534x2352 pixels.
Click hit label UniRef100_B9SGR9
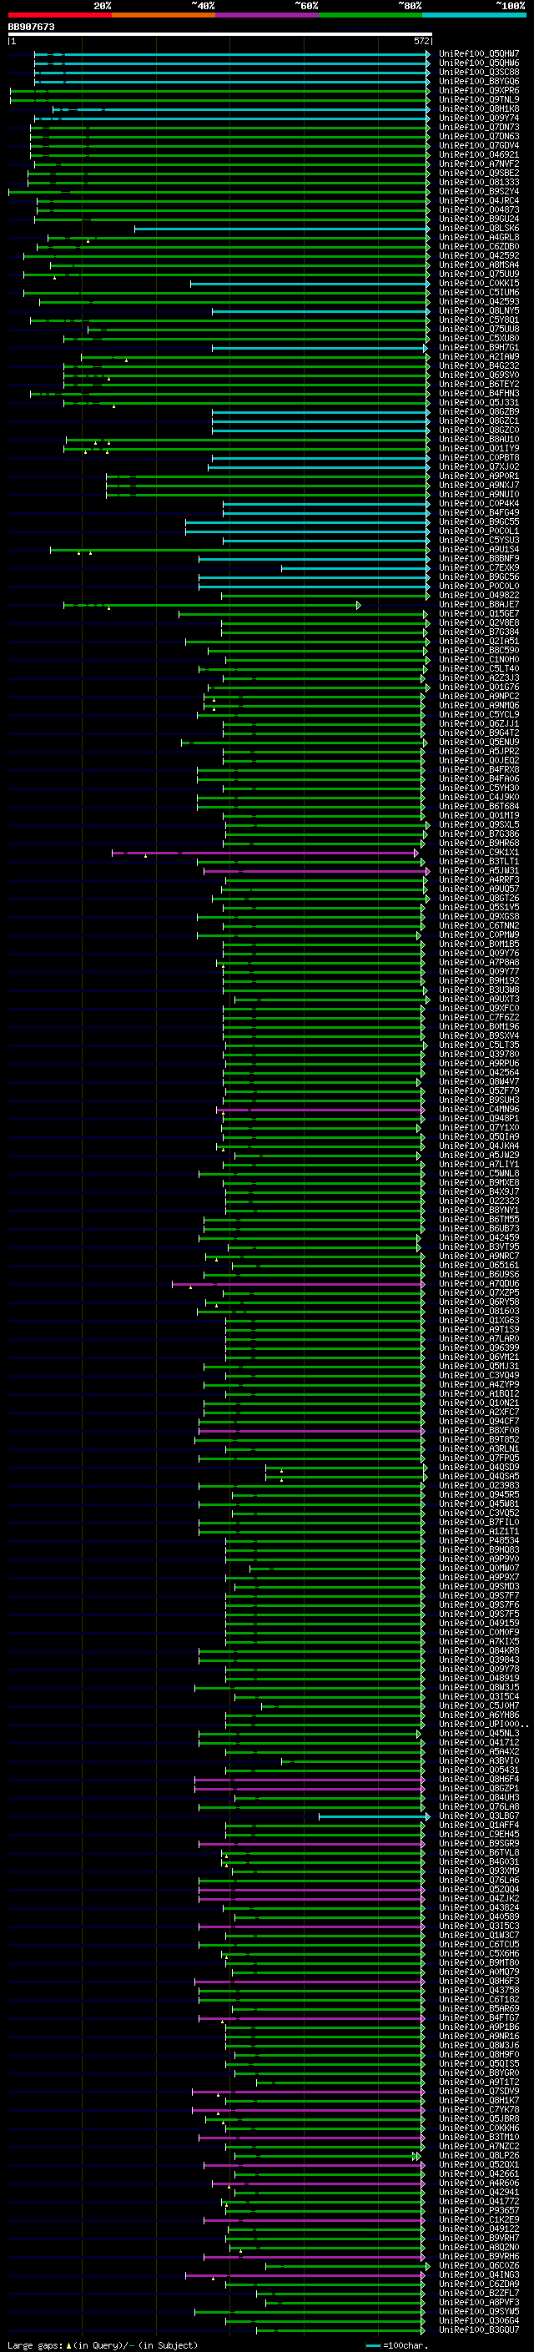click(479, 1843)
